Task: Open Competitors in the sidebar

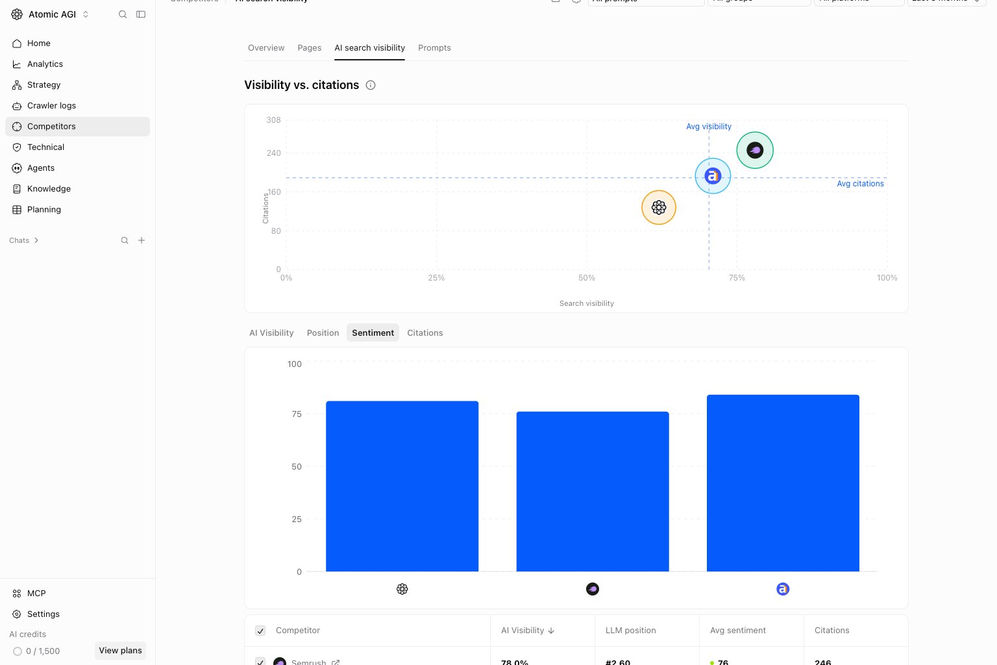Action: coord(77,127)
